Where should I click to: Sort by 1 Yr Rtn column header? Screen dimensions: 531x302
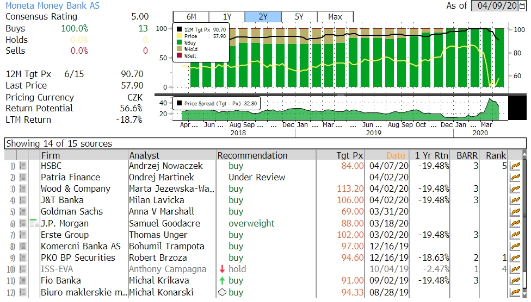tap(430, 155)
